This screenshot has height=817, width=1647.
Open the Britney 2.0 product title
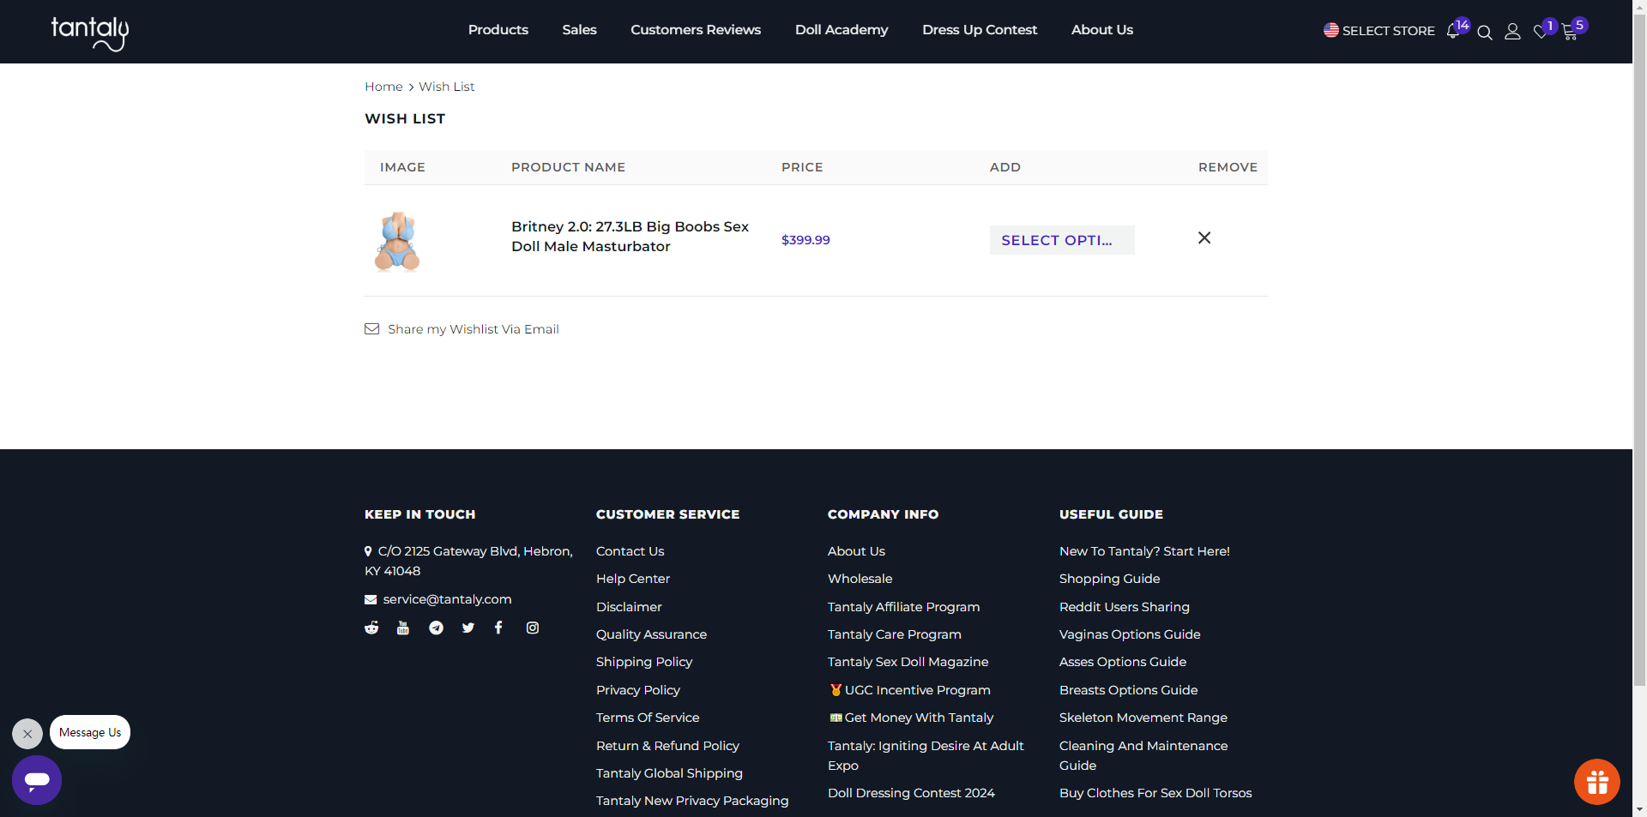[x=630, y=237]
